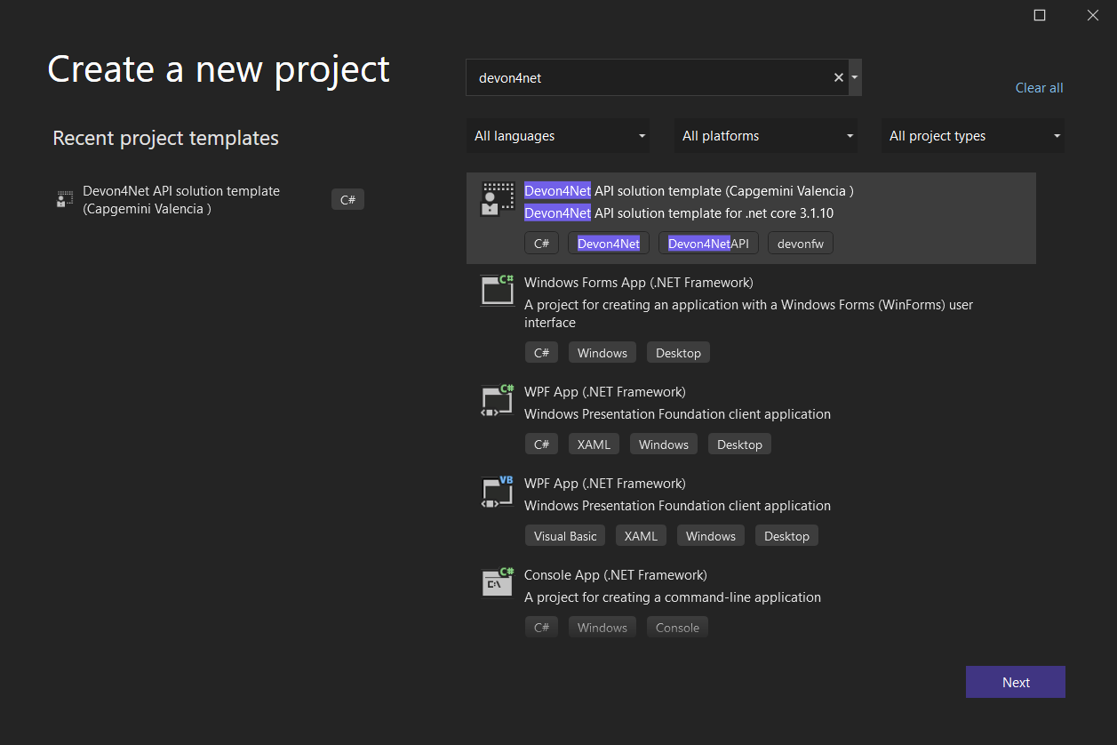Screen dimensions: 1117x745
Task: Clear the search text using the X icon
Action: click(x=838, y=77)
